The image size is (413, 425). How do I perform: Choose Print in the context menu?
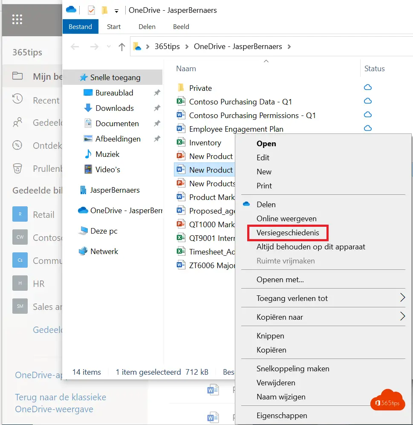[x=264, y=186]
